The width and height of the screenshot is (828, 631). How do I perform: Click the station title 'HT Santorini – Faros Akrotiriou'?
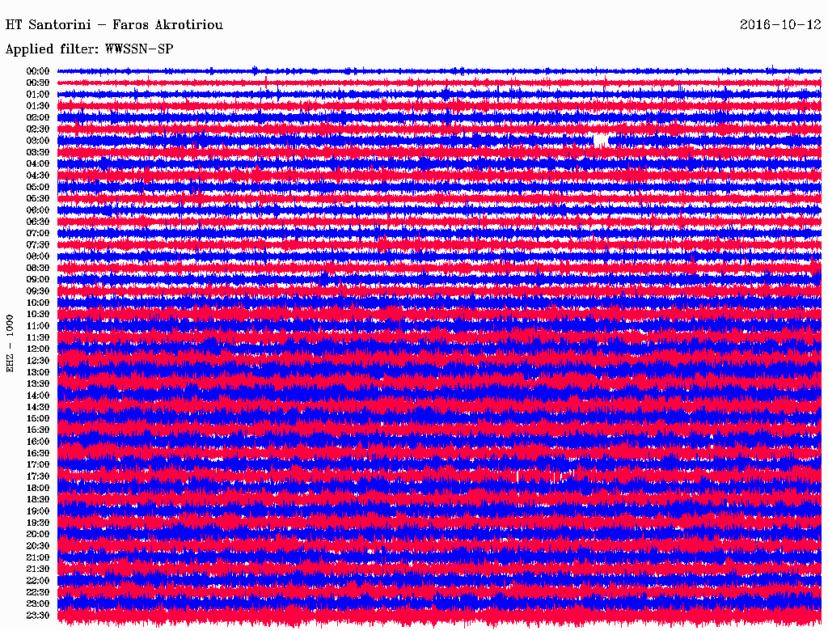[x=114, y=25]
